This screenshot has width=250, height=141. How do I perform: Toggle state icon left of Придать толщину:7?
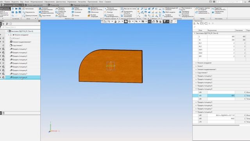tap(4, 74)
